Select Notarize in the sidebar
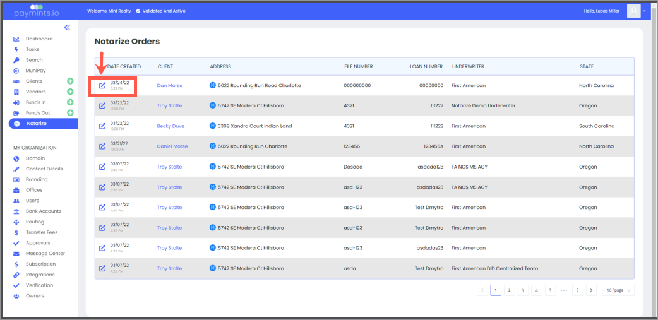This screenshot has width=658, height=320. [x=43, y=123]
